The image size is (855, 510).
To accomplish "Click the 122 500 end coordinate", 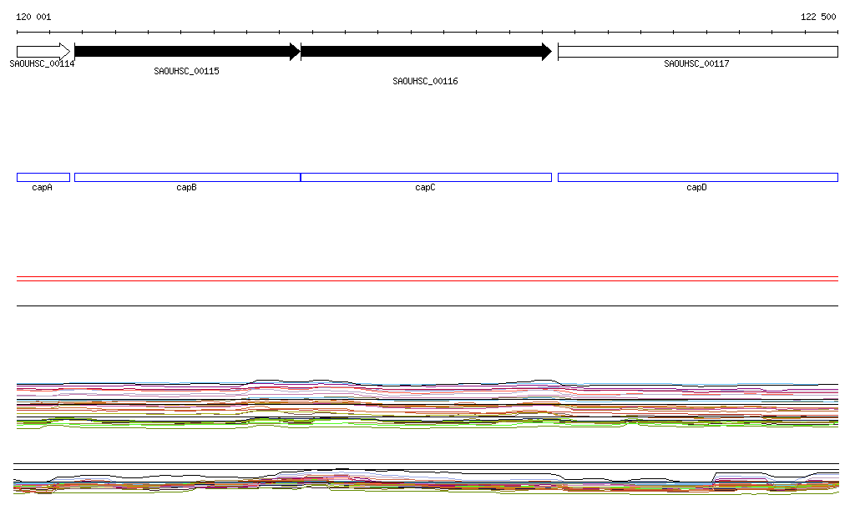I will (818, 17).
